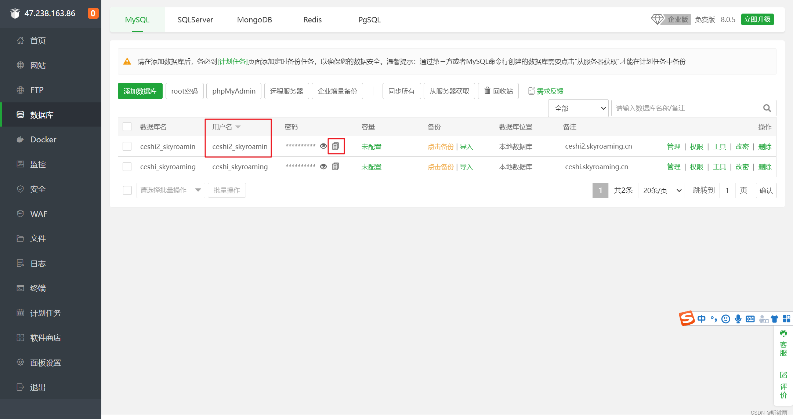Open the 请选择批量操作 batch dropdown
The height and width of the screenshot is (419, 793).
click(x=170, y=190)
